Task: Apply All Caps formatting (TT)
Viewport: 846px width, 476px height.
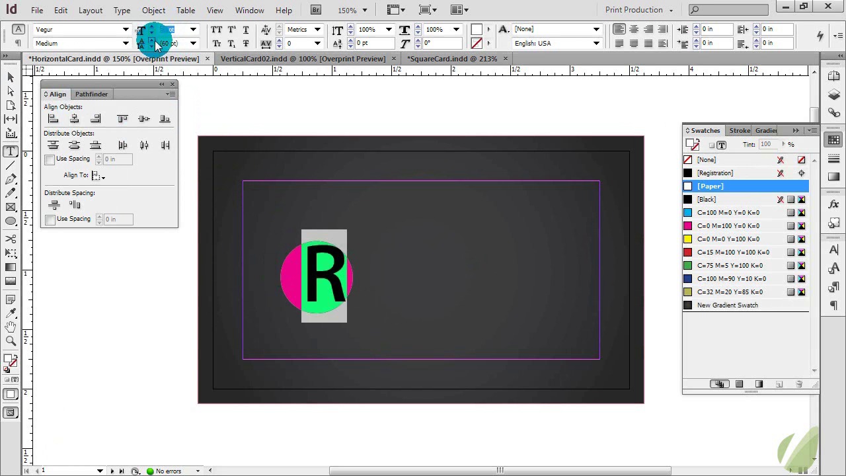Action: pyautogui.click(x=216, y=30)
